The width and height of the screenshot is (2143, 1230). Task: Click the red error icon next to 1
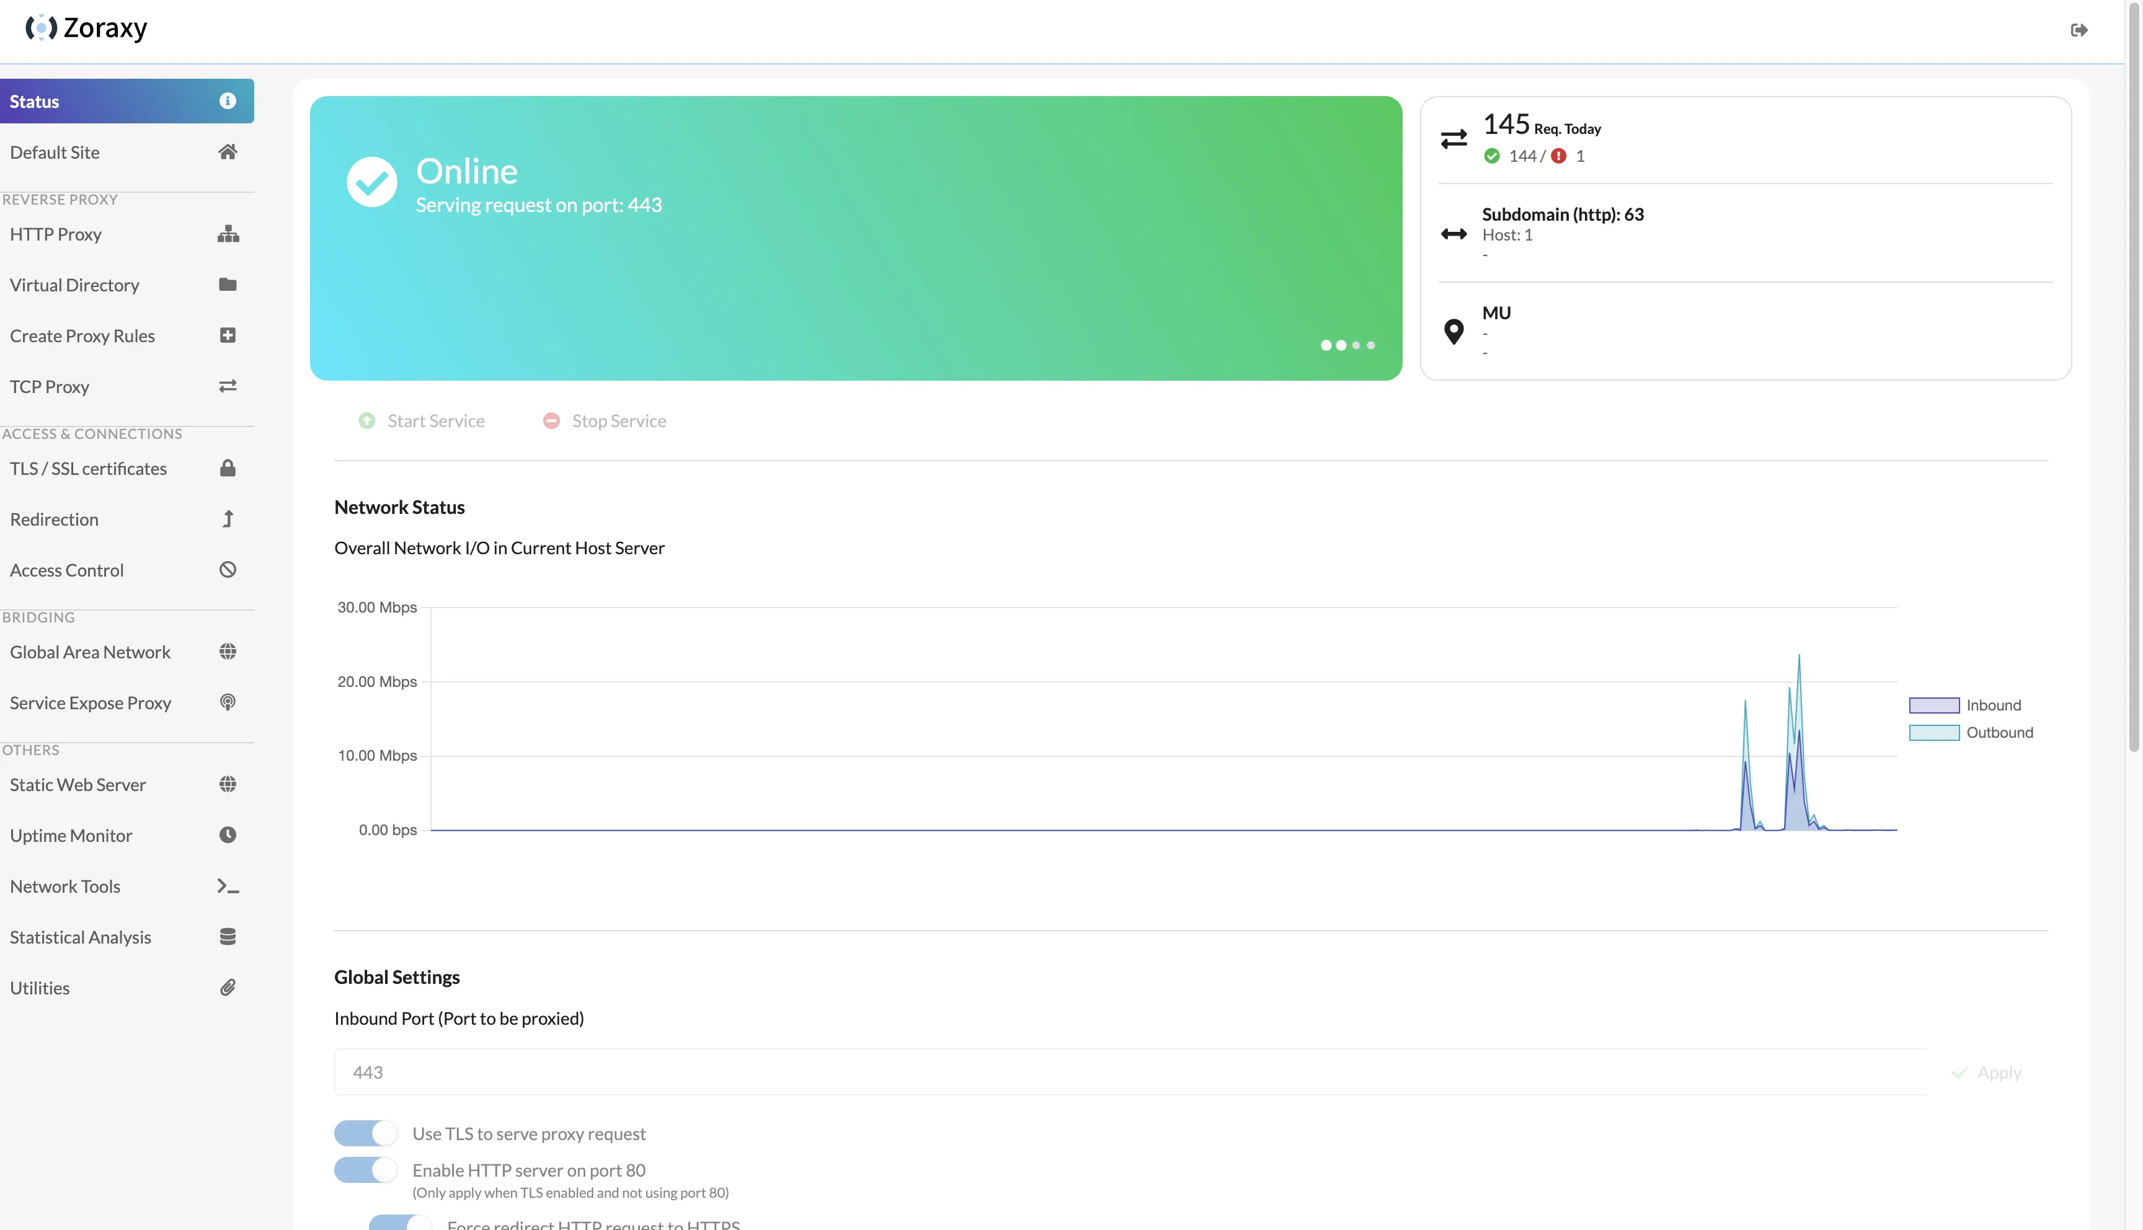point(1558,156)
